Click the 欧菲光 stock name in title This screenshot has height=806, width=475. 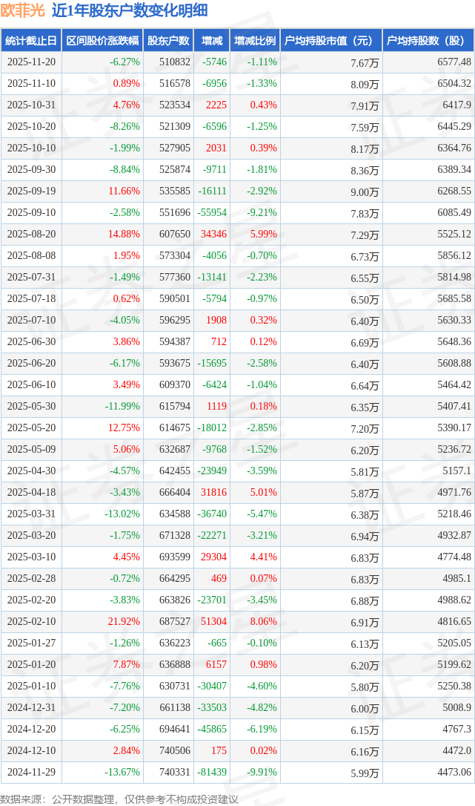pos(23,10)
